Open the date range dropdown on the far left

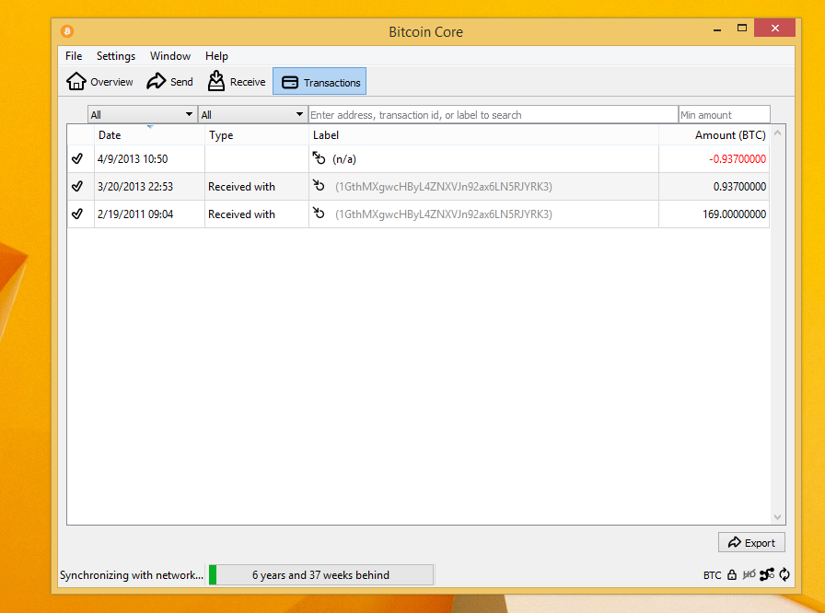pyautogui.click(x=141, y=114)
